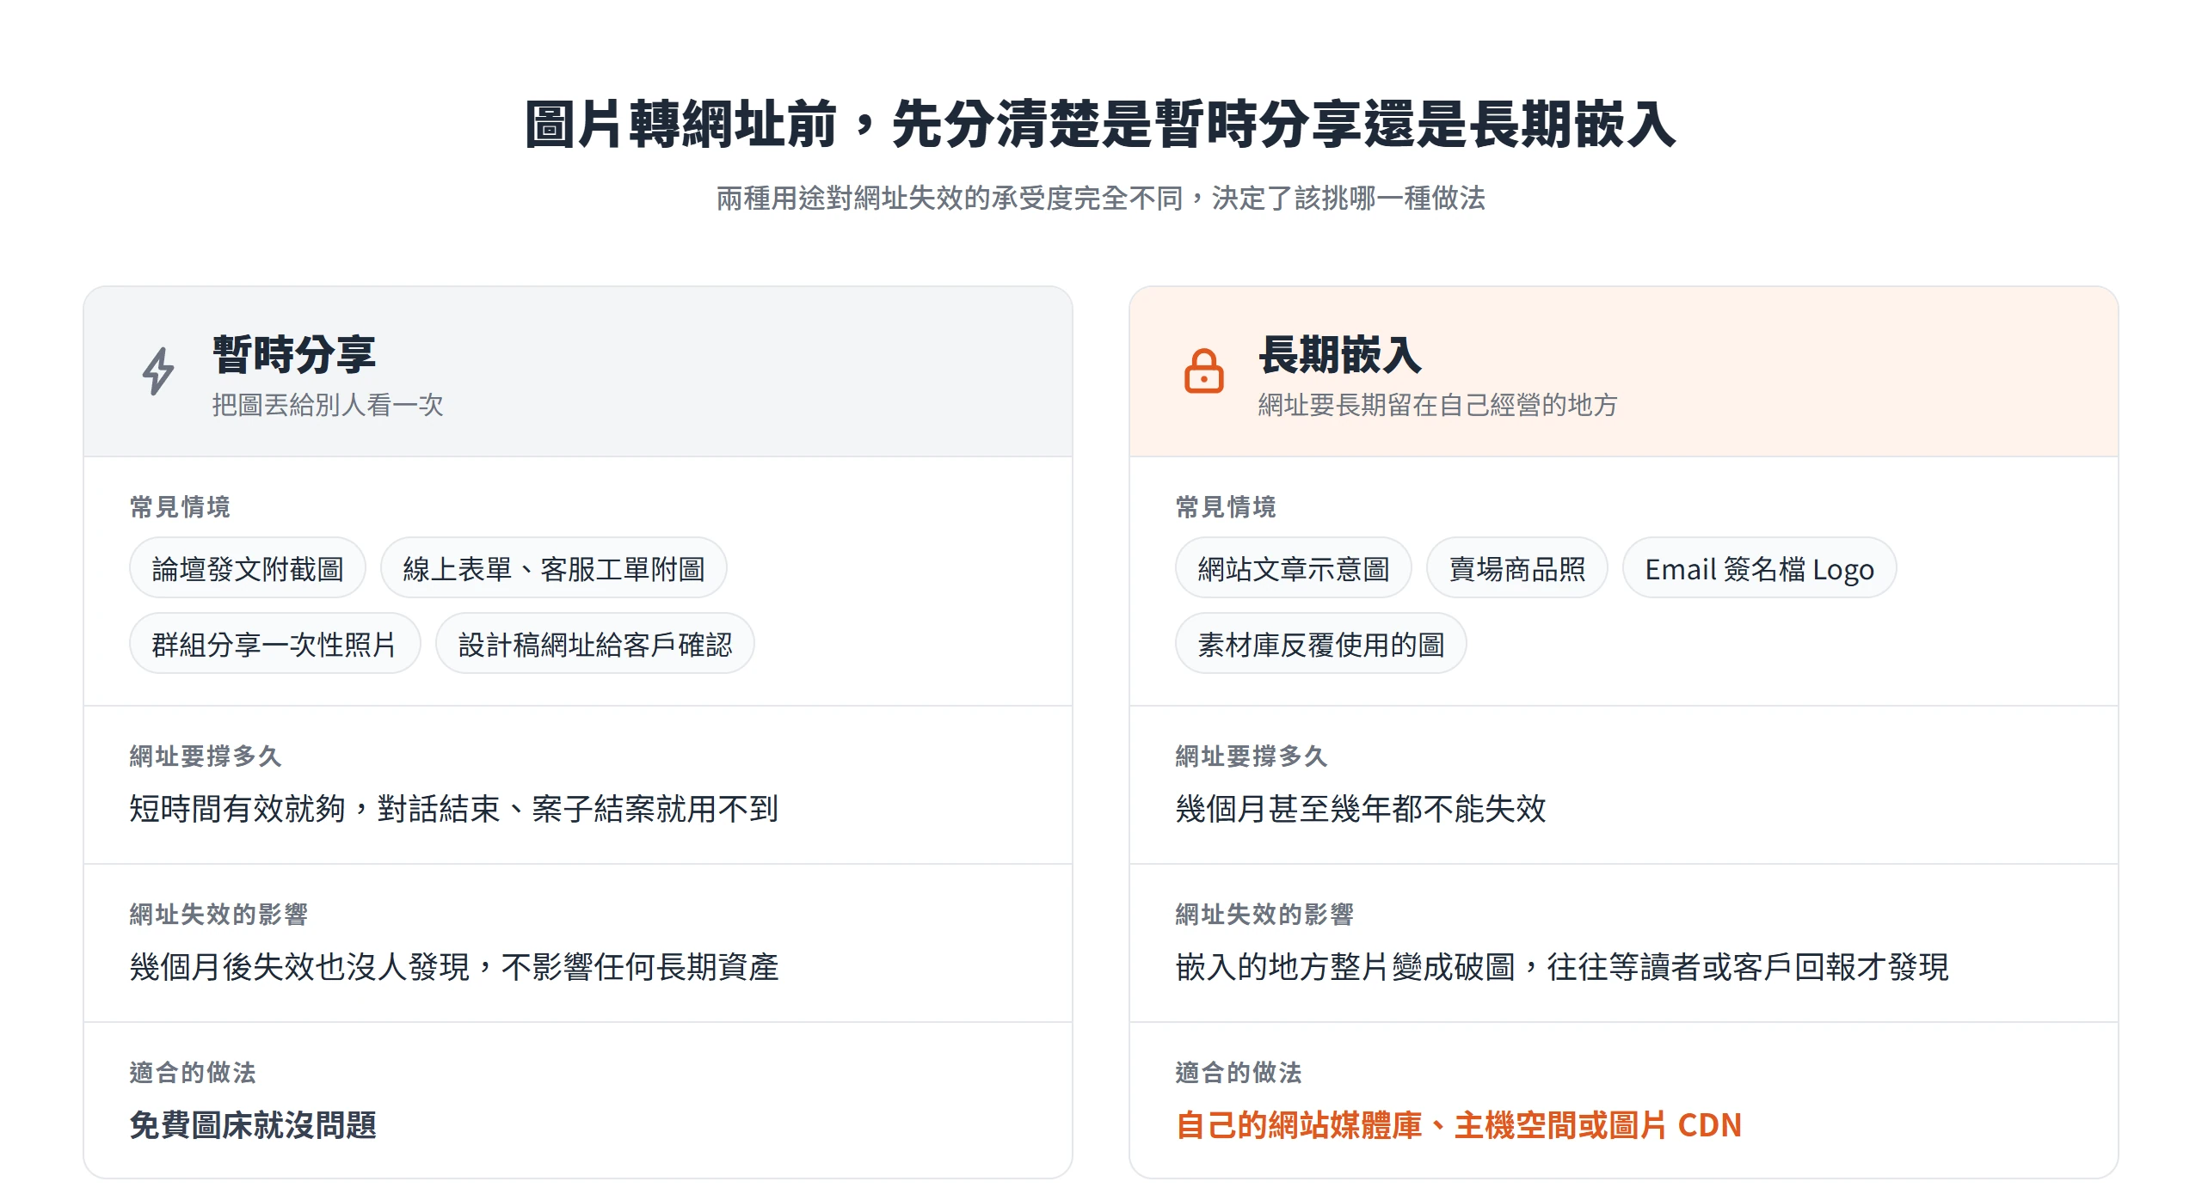Click 適合的做法 label in 長期嵌入 card
The width and height of the screenshot is (2202, 1200).
[x=1239, y=1073]
